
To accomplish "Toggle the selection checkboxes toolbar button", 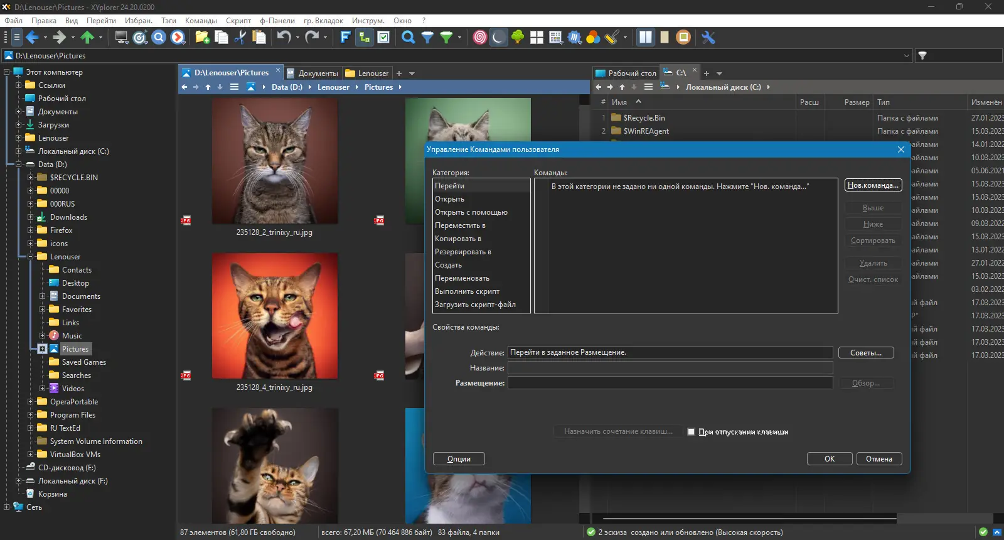I will 383,38.
